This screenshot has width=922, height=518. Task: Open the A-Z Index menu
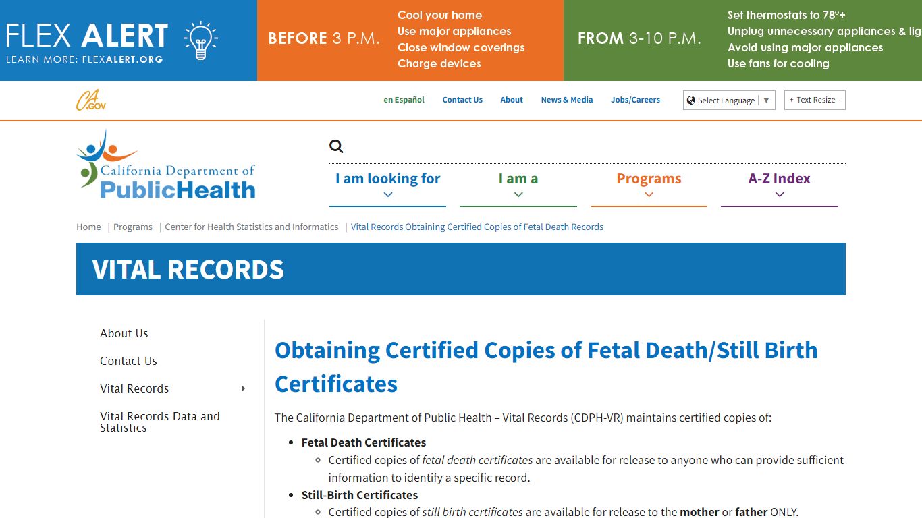coord(780,179)
